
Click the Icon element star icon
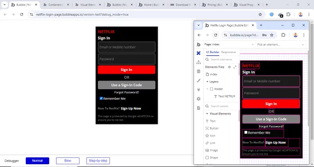207,136
